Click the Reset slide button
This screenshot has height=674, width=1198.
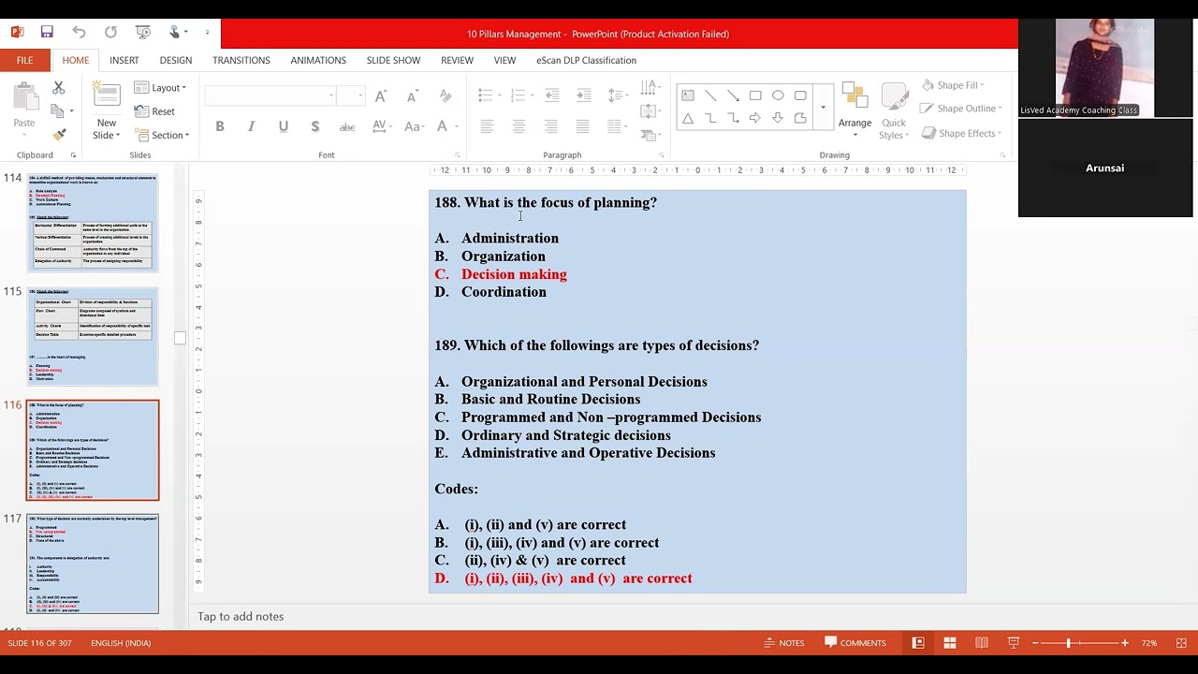coord(155,111)
